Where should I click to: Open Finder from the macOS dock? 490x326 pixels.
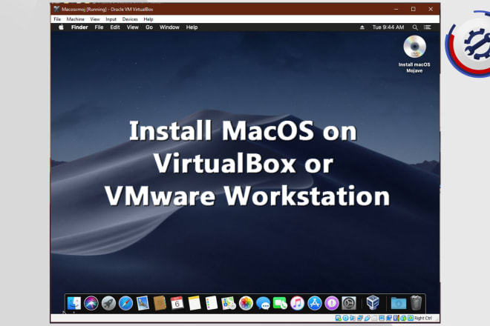pyautogui.click(x=74, y=303)
